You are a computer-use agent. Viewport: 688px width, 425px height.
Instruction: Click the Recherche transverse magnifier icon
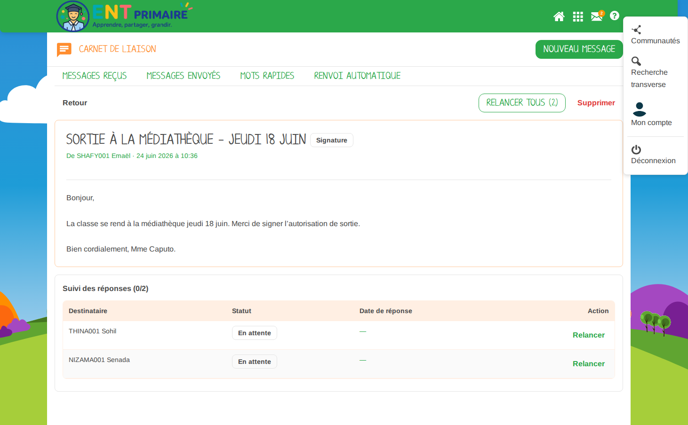tap(636, 61)
